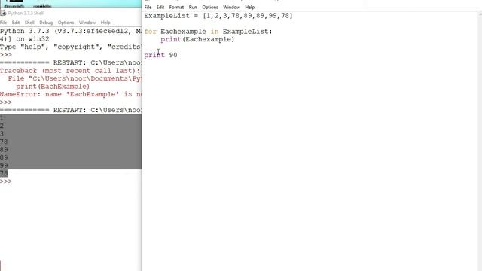Click the ExampleList assignment line
Viewport: 482px width, 271px height.
(218, 16)
